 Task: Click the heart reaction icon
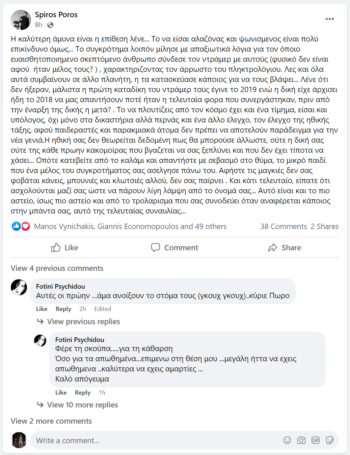(x=26, y=226)
